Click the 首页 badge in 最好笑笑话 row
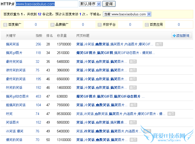This screenshot has width=195, height=144. [133, 62]
